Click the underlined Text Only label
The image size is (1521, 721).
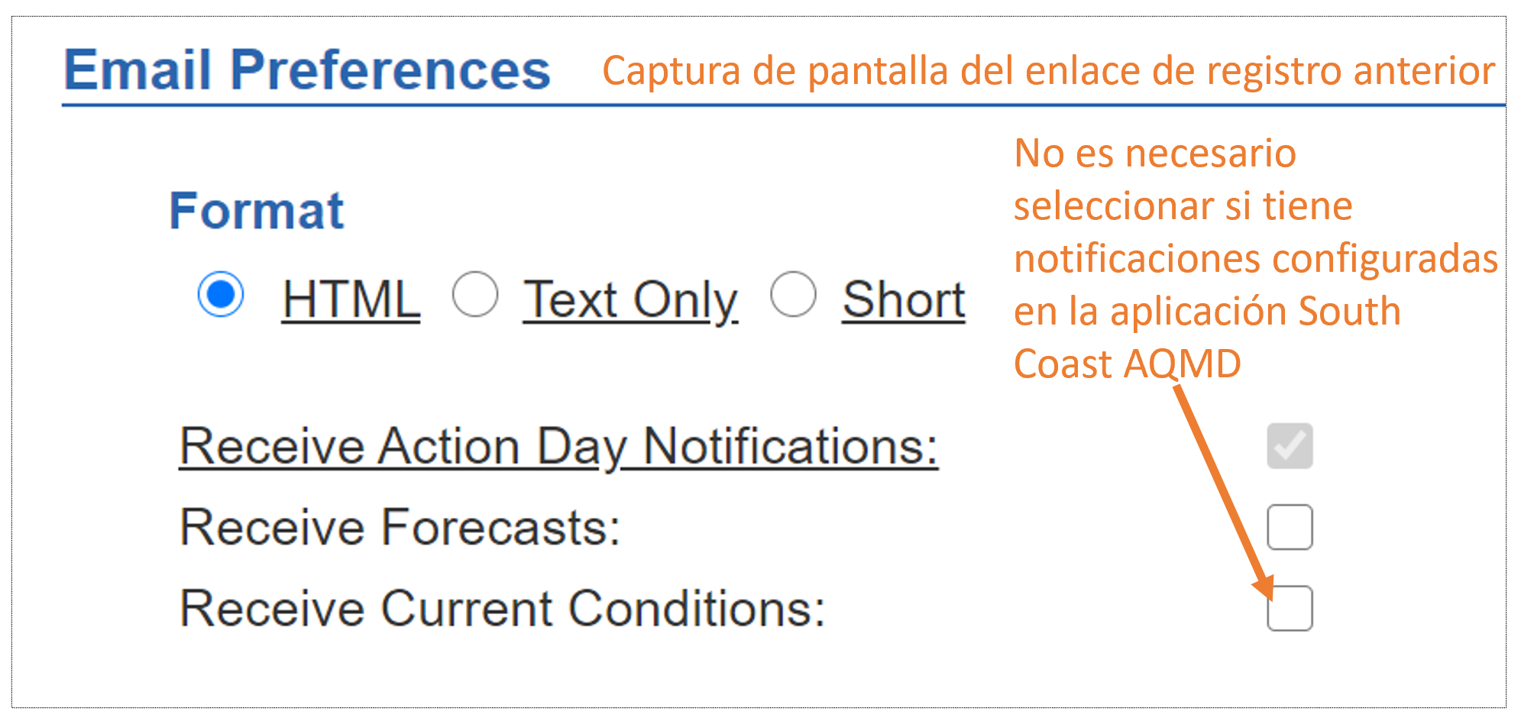click(630, 301)
